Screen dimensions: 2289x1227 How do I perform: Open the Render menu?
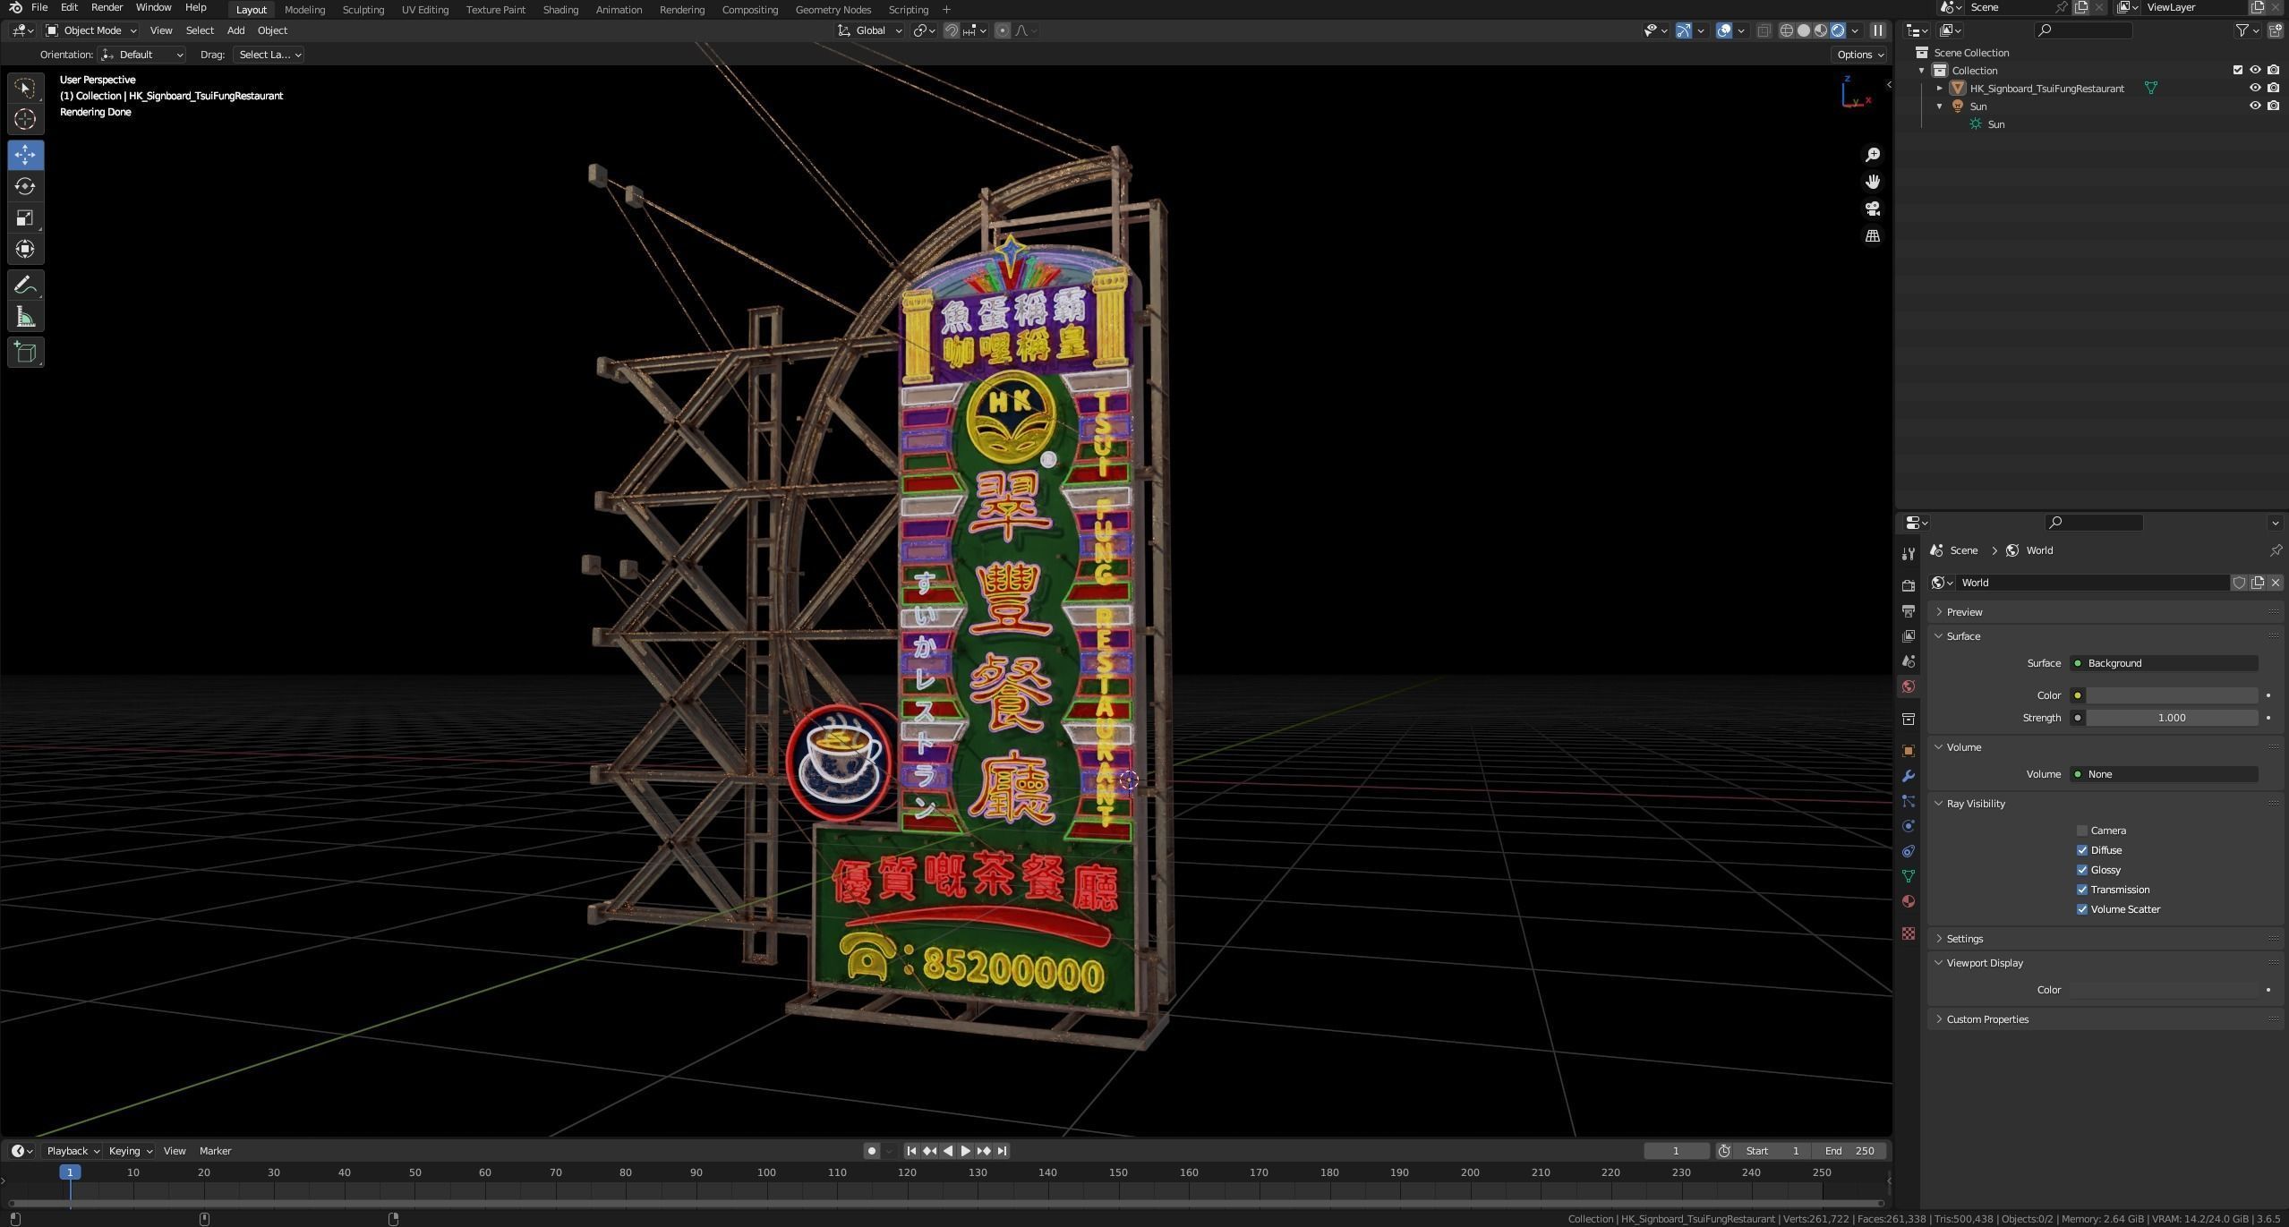[107, 7]
